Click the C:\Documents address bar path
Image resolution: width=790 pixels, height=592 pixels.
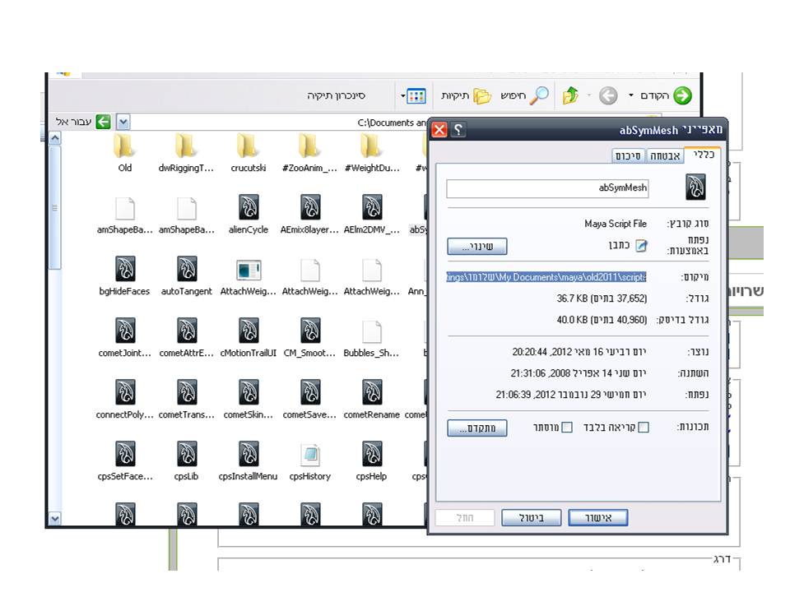(392, 123)
